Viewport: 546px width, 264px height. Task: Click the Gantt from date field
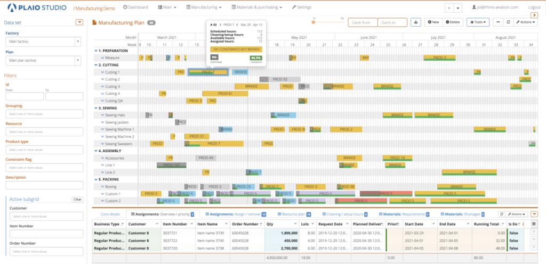(x=362, y=22)
